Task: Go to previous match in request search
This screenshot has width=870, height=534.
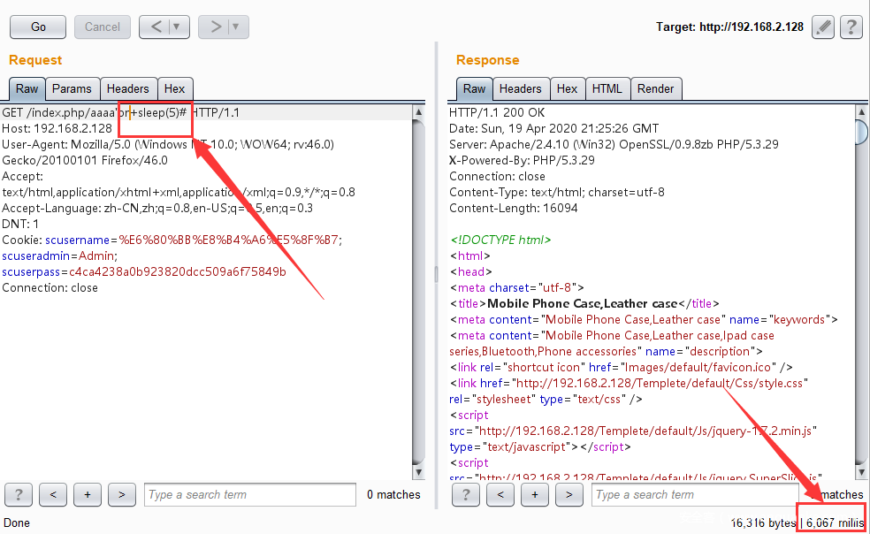Action: coord(53,494)
